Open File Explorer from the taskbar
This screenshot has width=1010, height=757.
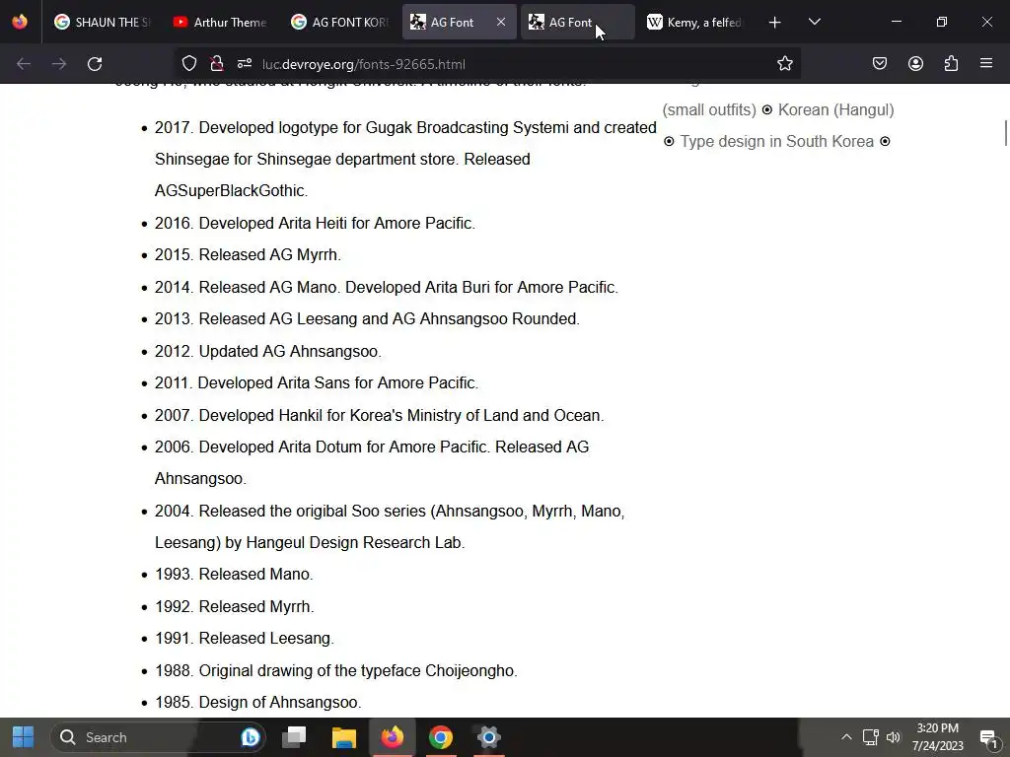(344, 737)
